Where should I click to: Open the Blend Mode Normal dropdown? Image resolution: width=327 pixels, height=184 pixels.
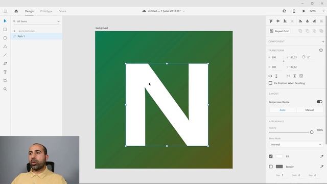click(296, 144)
